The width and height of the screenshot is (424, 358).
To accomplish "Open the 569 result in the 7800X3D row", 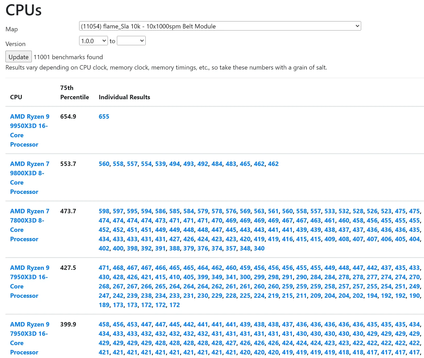I will 245,211.
